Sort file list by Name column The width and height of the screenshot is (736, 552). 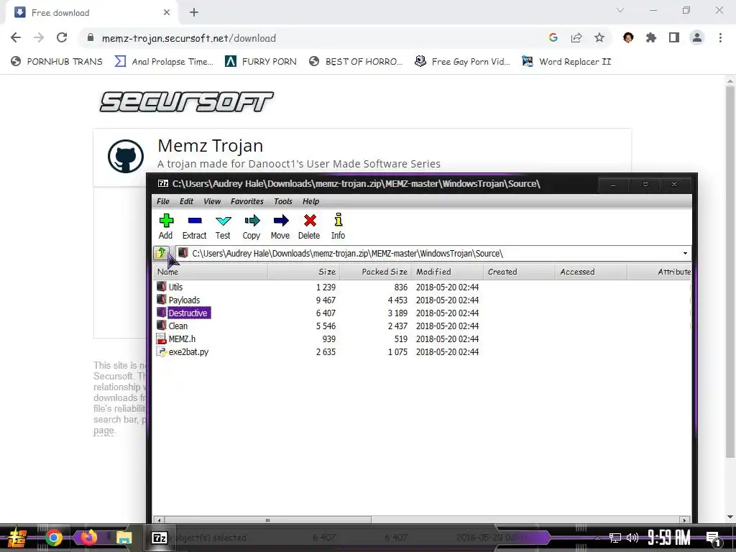click(x=211, y=272)
